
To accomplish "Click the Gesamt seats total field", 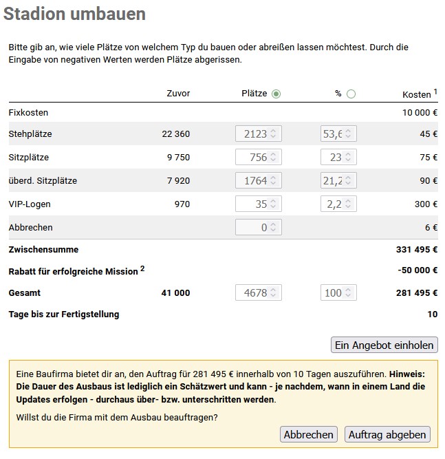I will click(x=252, y=293).
